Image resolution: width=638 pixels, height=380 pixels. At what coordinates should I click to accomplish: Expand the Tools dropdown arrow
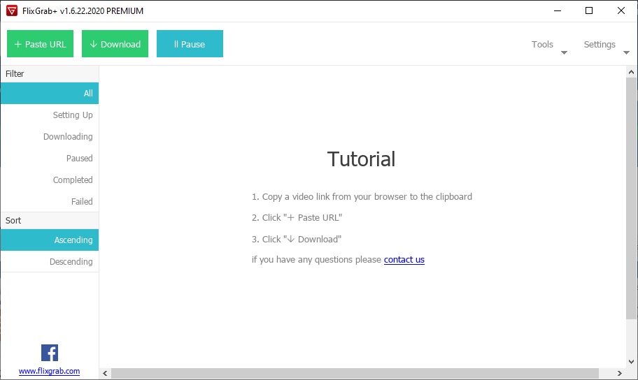564,52
